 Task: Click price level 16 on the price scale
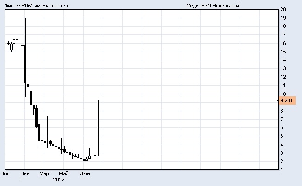click(283, 43)
